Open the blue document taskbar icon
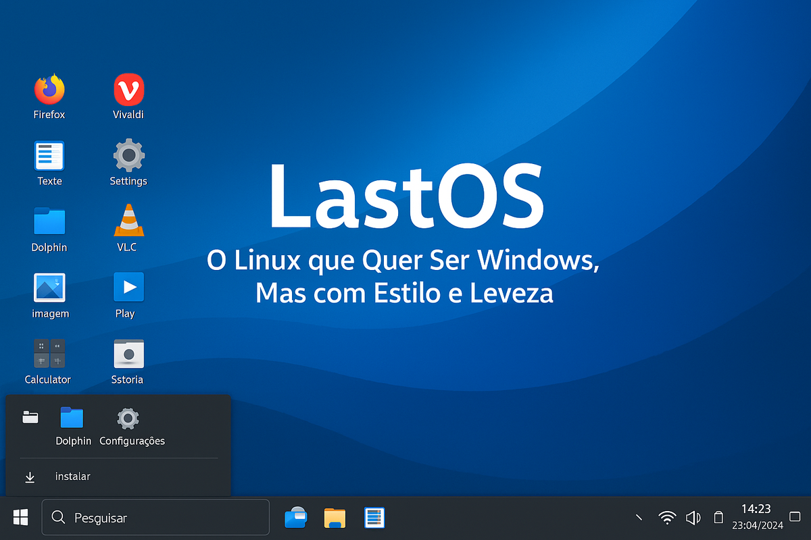The width and height of the screenshot is (811, 540). (374, 518)
